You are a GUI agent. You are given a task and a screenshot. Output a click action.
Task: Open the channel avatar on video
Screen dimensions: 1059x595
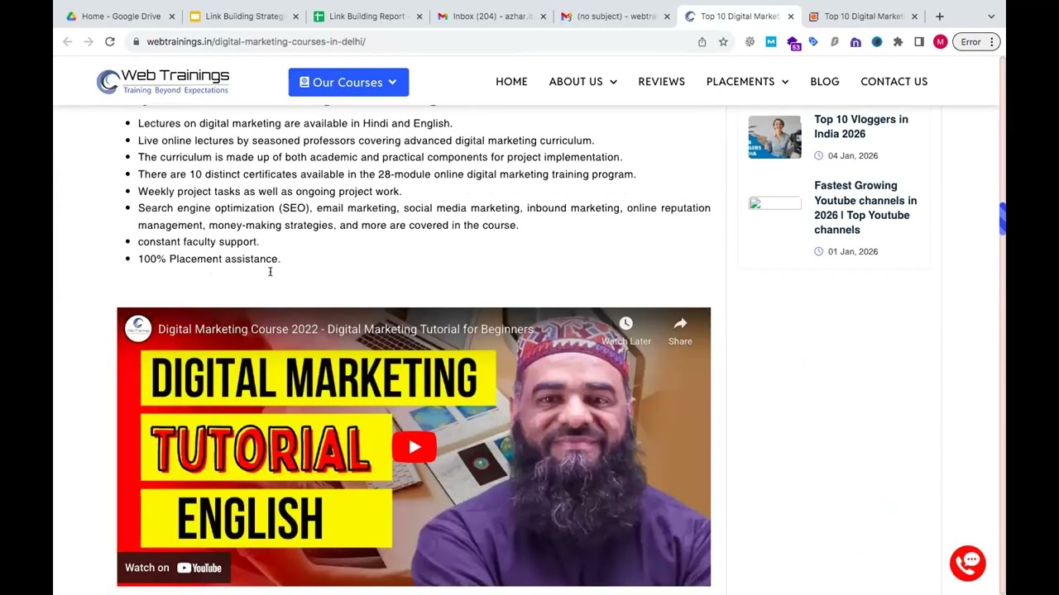coord(138,328)
